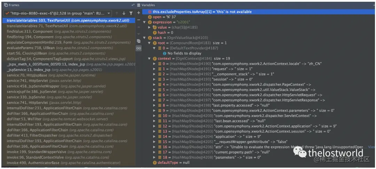Viewport: 376px width, 169px height.
Task: Click the Frames panel title icon
Action: [x=6, y=5]
